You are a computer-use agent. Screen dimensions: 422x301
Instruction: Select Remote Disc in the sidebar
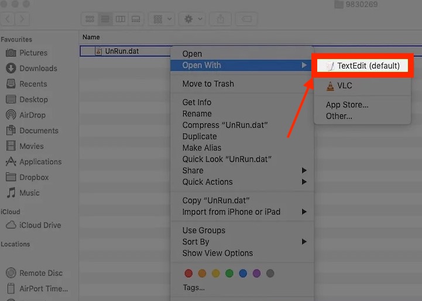[x=34, y=273]
